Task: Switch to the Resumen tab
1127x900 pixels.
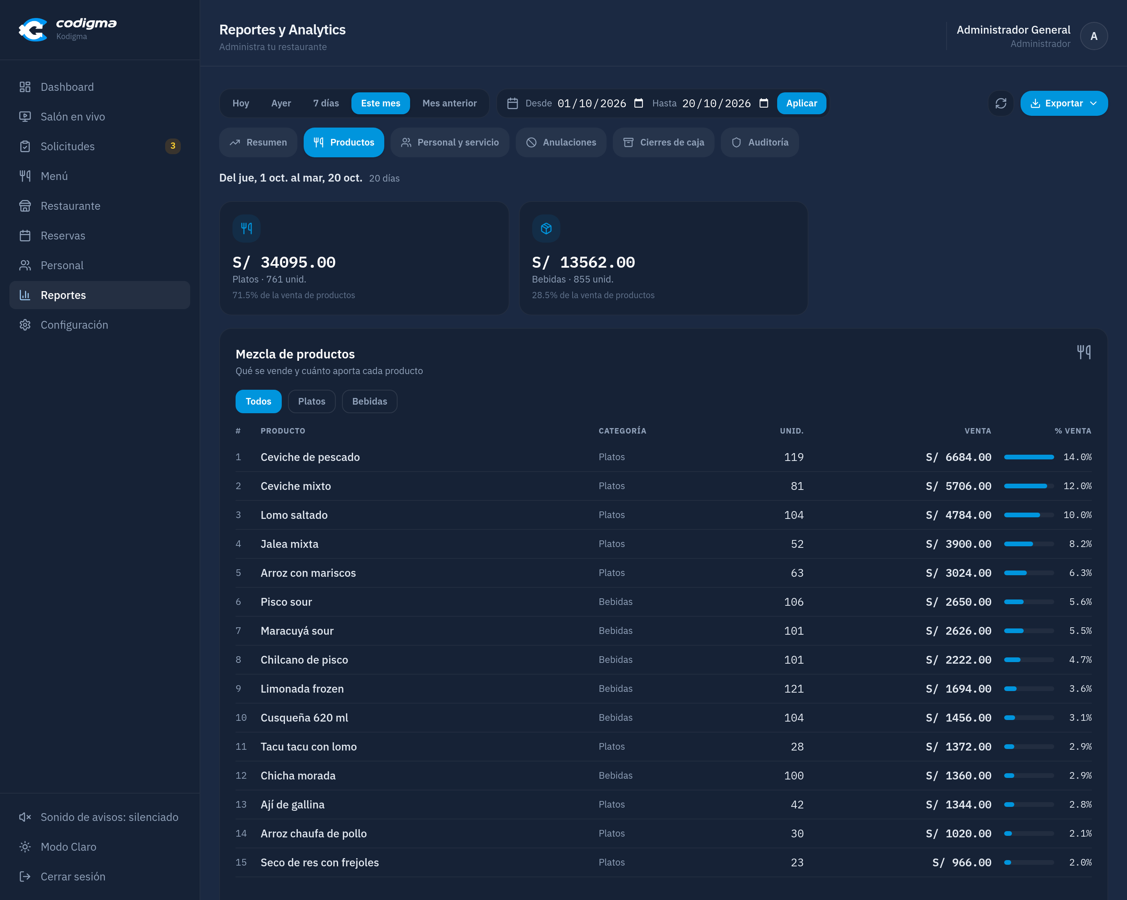Action: [x=258, y=142]
